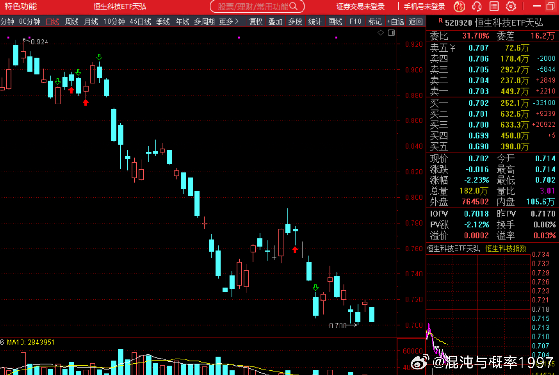Click the ¥ symbol next to 卖五
Viewport: 559px width, 375px height.
[x=453, y=47]
